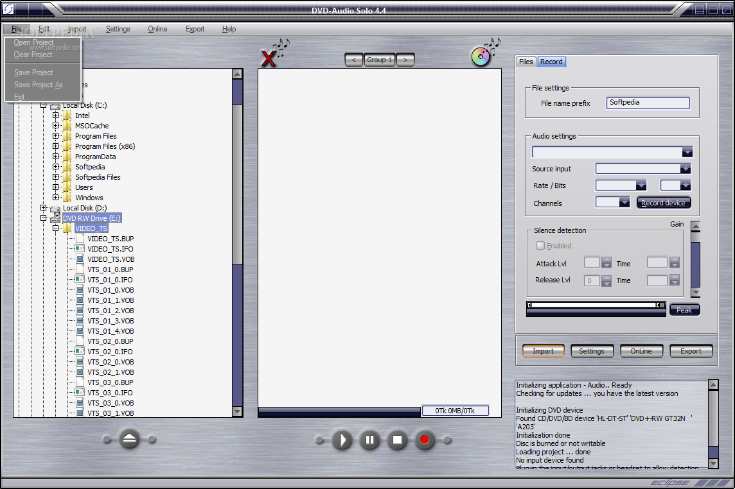735x489 pixels.
Task: Choose Save Project As from the File menu
Action: pyautogui.click(x=38, y=85)
